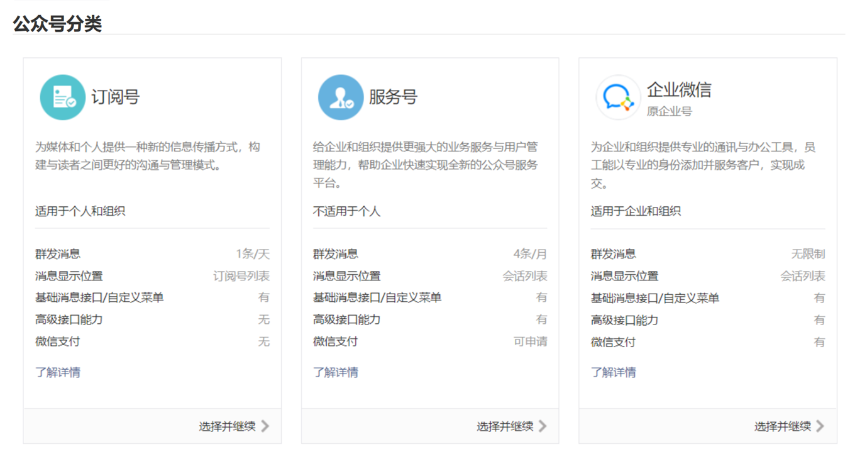Click the 原企业号 subtitle text
Image resolution: width=855 pixels, height=454 pixels.
670,111
